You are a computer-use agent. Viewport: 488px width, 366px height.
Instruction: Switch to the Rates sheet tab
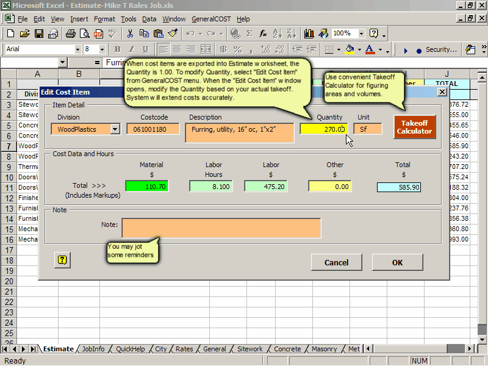[184, 349]
